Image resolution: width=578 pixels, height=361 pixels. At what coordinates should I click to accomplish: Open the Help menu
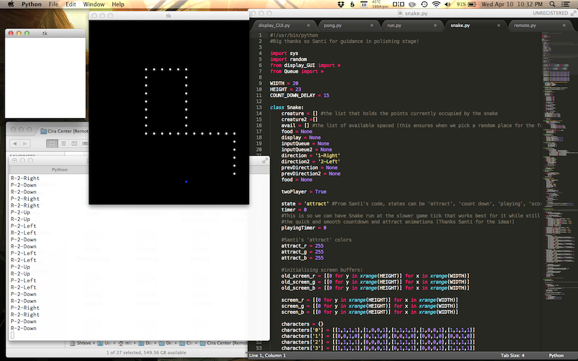tap(118, 4)
